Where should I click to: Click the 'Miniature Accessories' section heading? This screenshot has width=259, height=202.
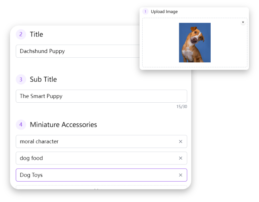pos(63,125)
